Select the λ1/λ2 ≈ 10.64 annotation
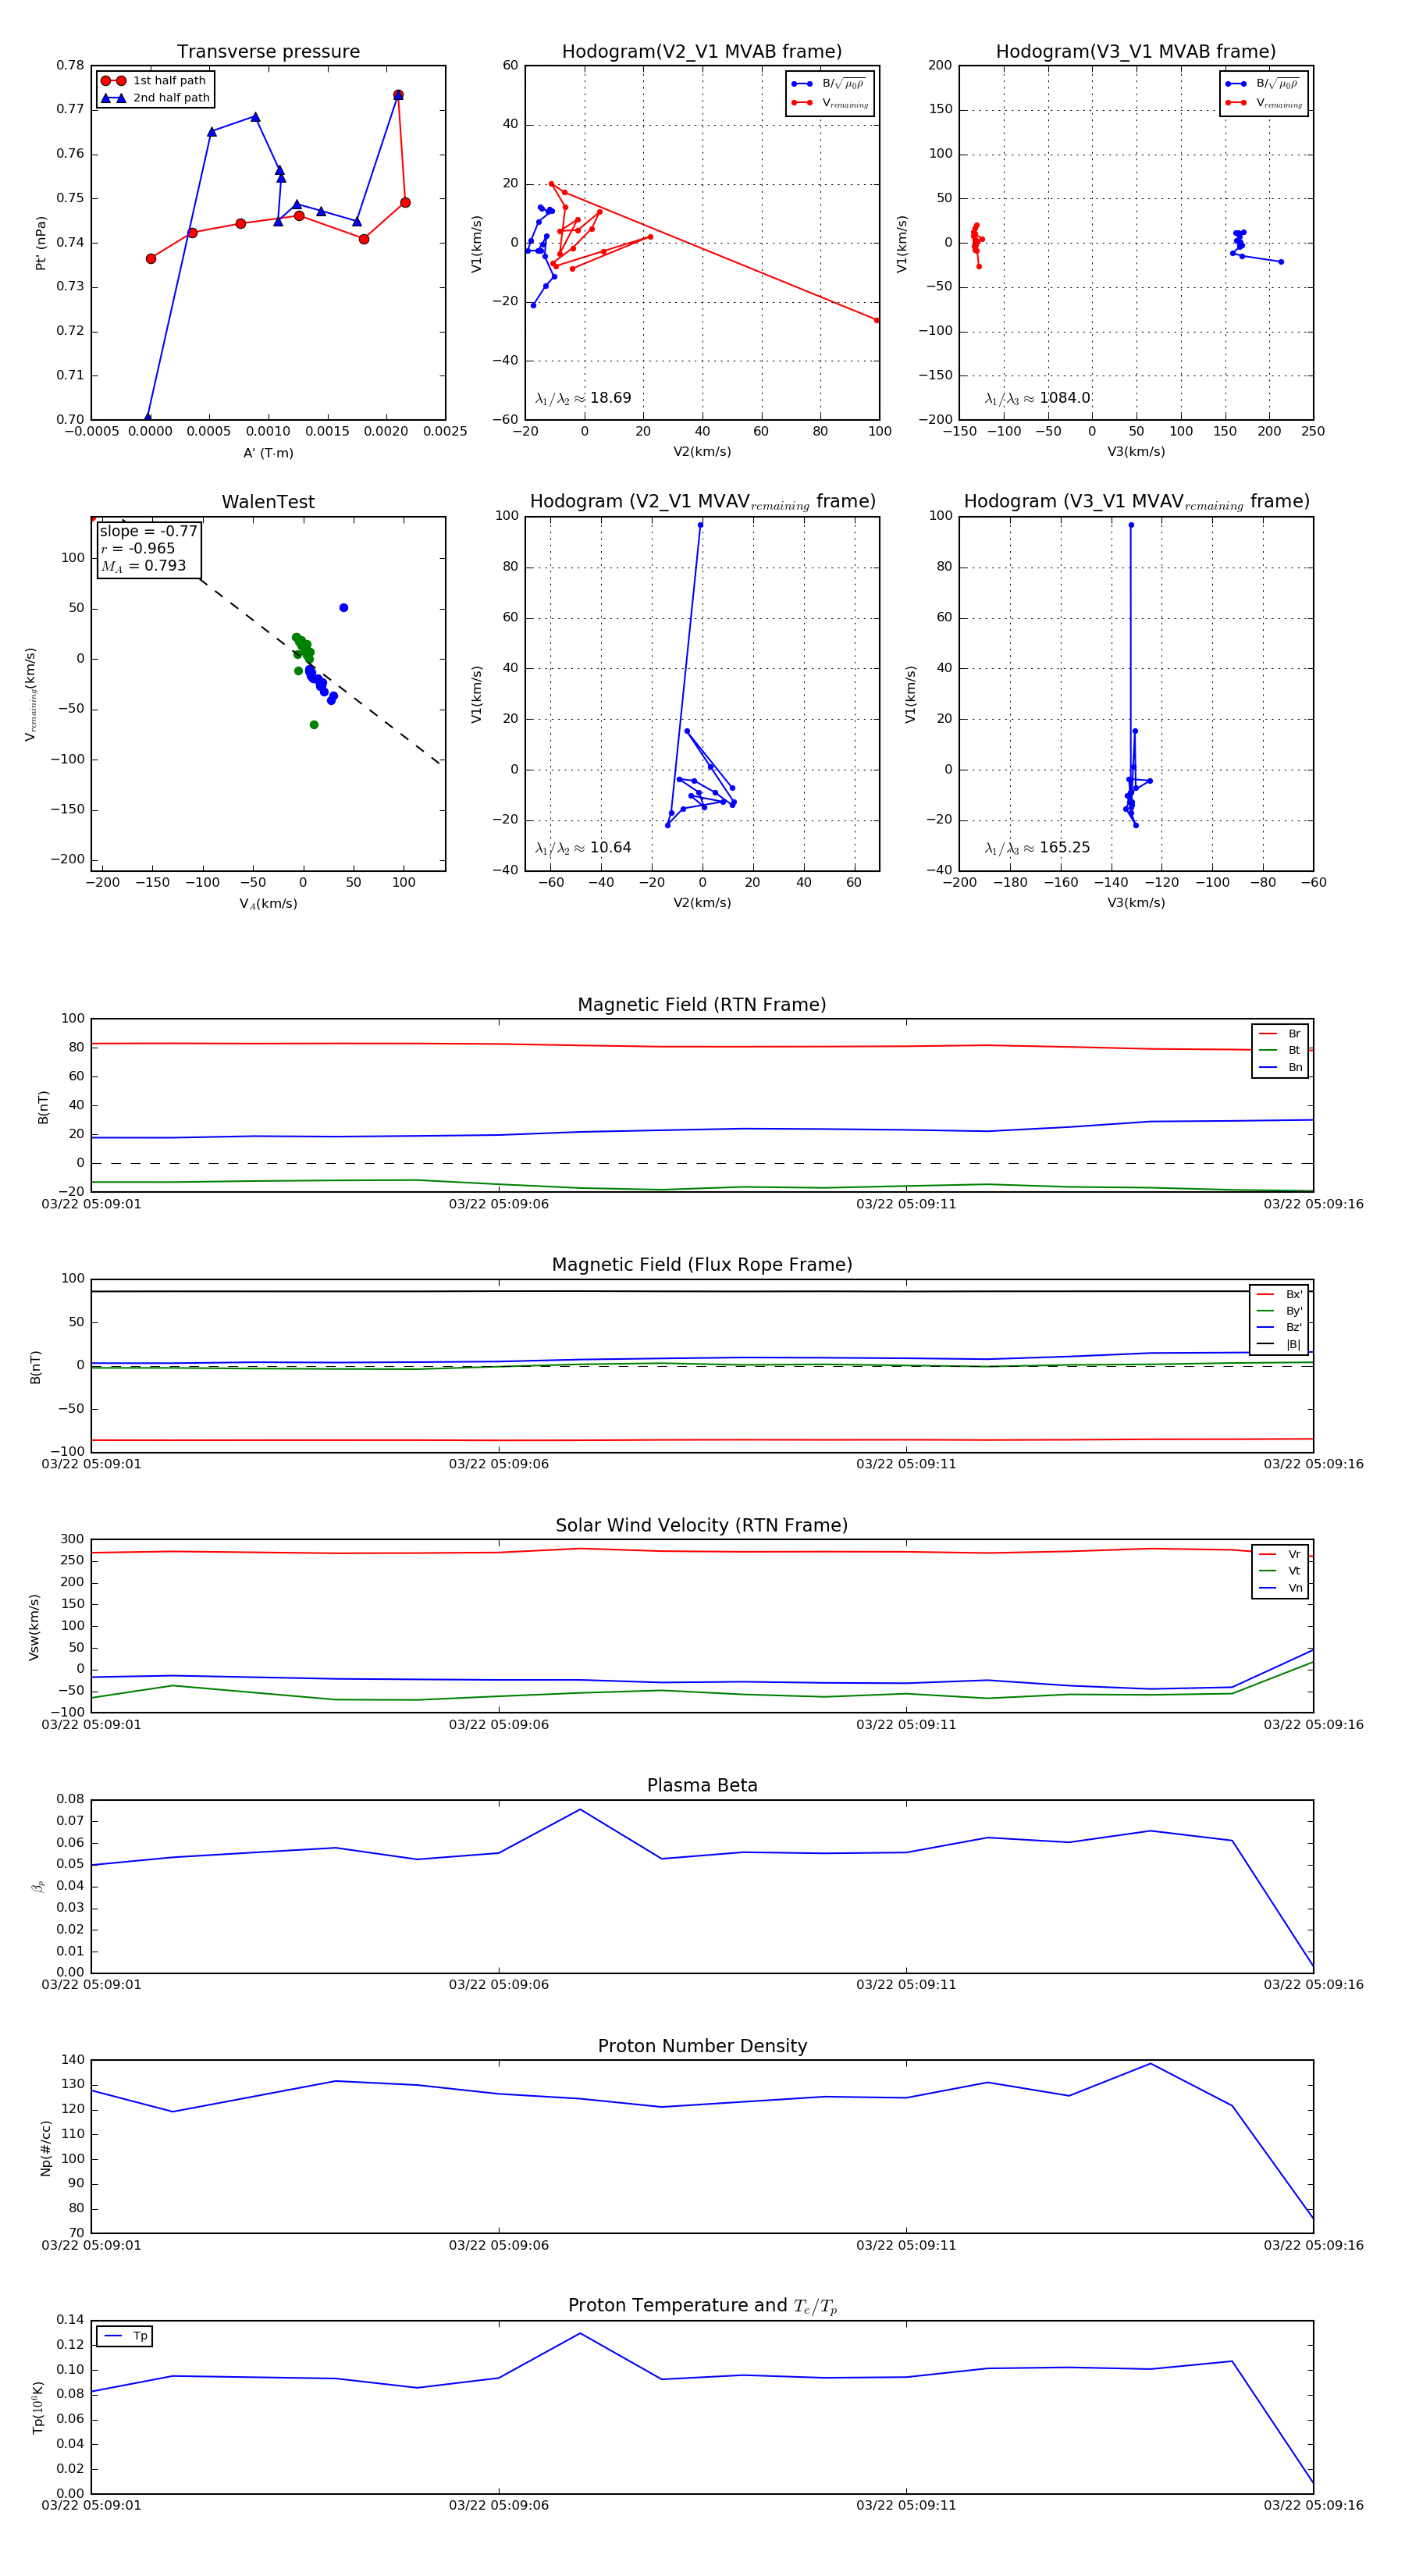This screenshot has width=1405, height=2576. tap(583, 848)
